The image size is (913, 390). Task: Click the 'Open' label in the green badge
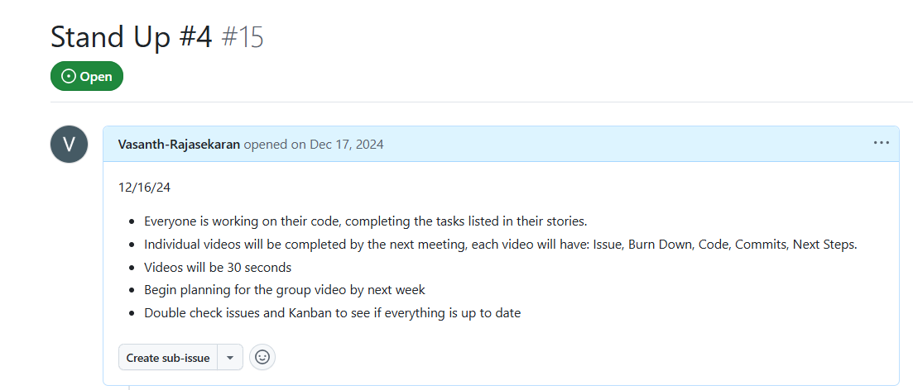tap(96, 77)
